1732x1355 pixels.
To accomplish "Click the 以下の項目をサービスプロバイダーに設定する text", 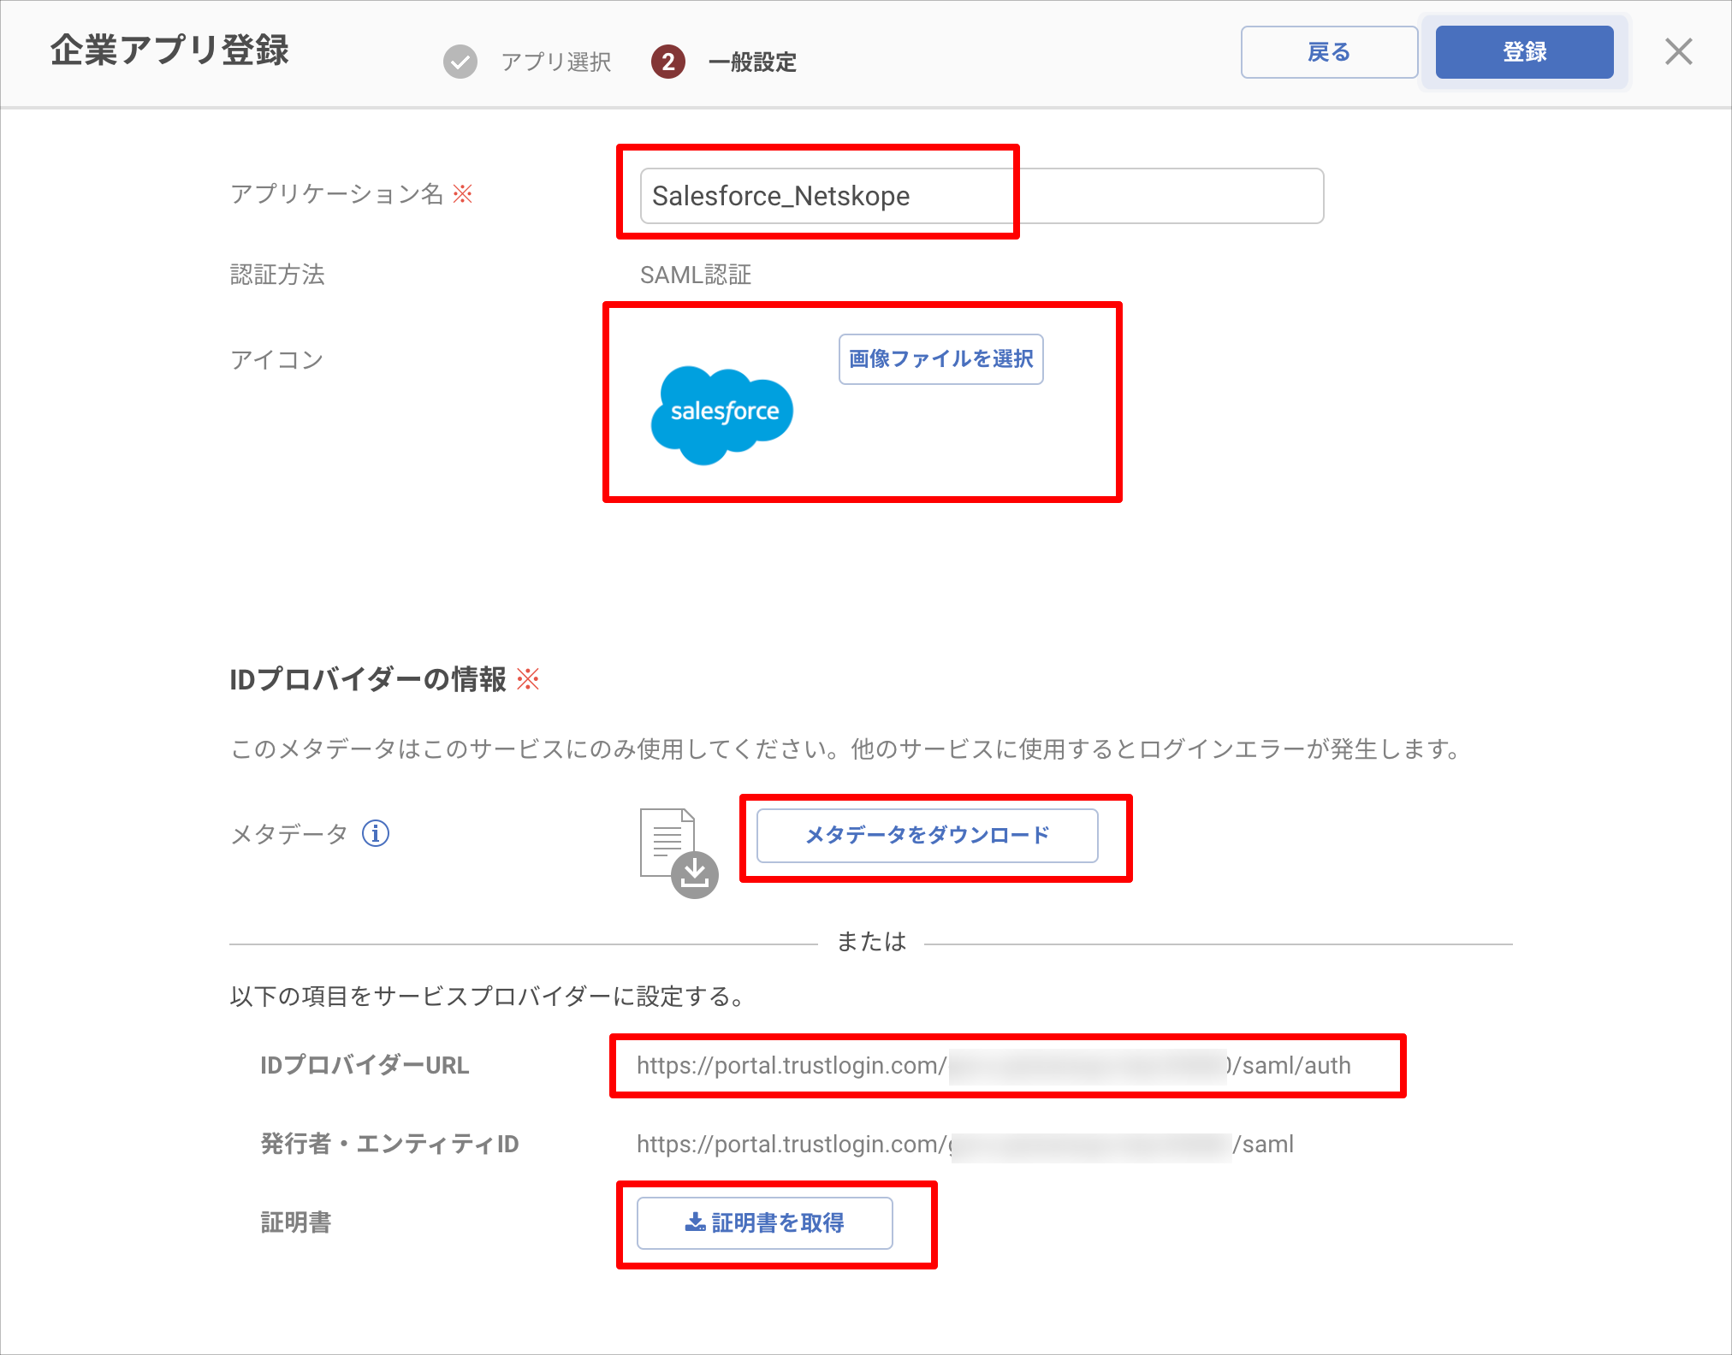I will click(488, 997).
